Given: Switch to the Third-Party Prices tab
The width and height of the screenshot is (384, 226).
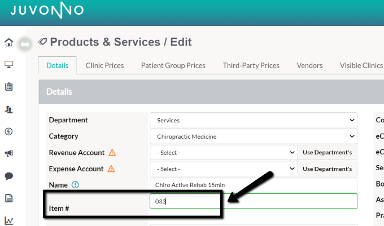Looking at the screenshot, I should [x=251, y=65].
